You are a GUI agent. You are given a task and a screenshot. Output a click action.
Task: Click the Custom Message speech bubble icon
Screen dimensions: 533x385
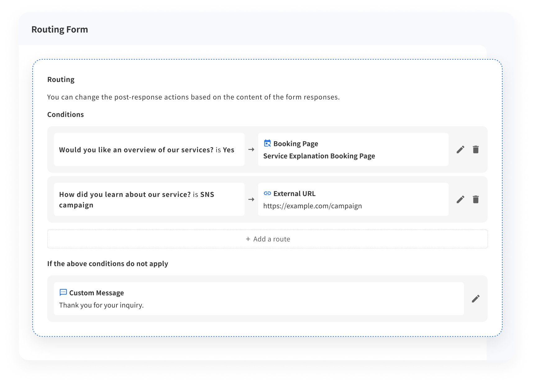(x=63, y=292)
